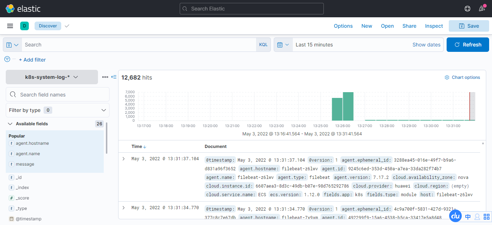The image size is (492, 225).
Task: Click the grid apps floating icon
Action: click(x=487, y=217)
